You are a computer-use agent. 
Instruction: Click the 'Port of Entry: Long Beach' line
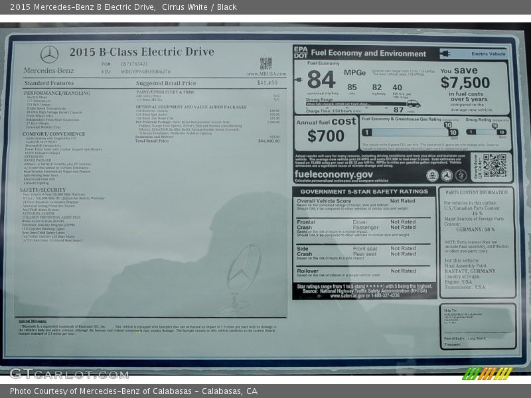click(465, 338)
